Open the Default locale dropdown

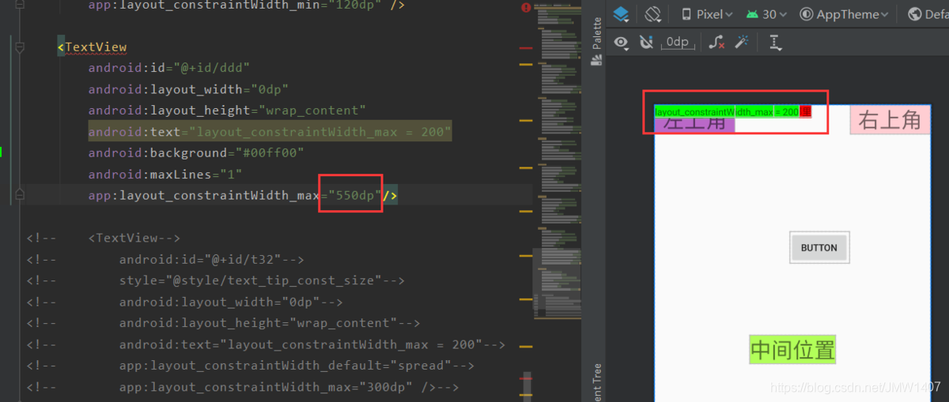tap(927, 14)
